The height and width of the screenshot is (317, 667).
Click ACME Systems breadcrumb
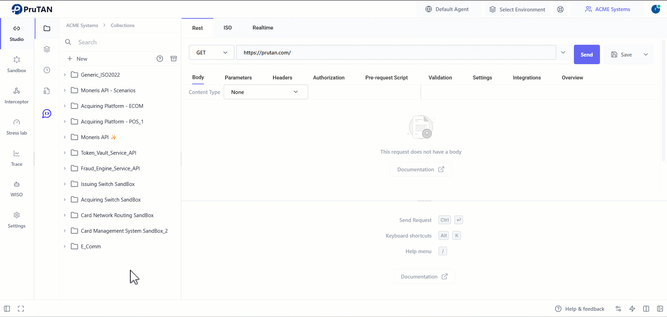(82, 25)
